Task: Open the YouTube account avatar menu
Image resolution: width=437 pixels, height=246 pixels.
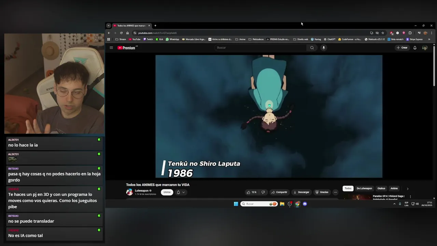Action: click(x=425, y=48)
